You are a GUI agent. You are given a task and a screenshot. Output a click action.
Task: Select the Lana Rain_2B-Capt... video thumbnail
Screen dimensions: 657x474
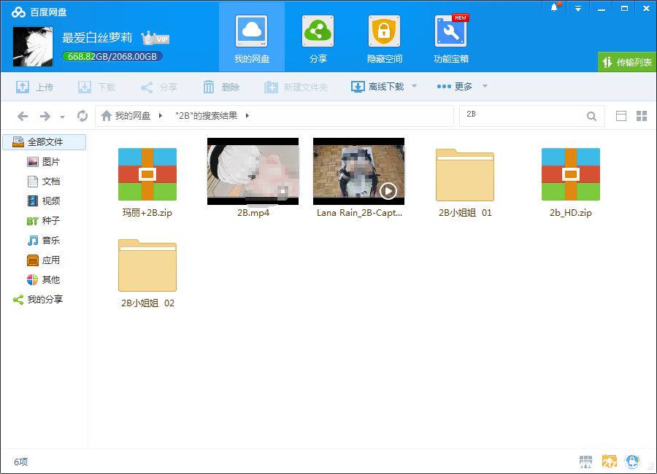tap(358, 171)
